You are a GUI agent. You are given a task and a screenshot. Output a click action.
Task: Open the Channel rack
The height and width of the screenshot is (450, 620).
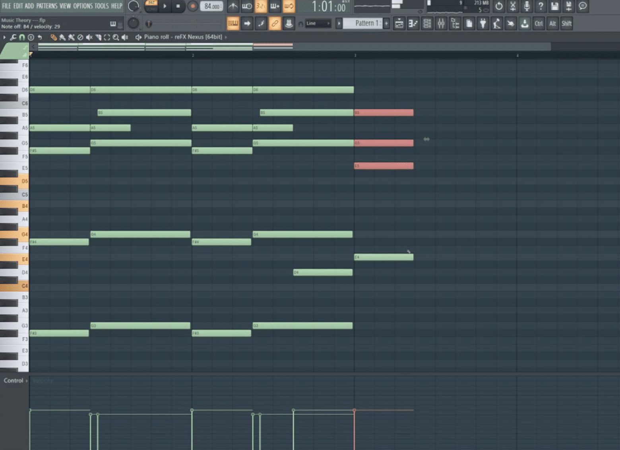click(x=427, y=23)
